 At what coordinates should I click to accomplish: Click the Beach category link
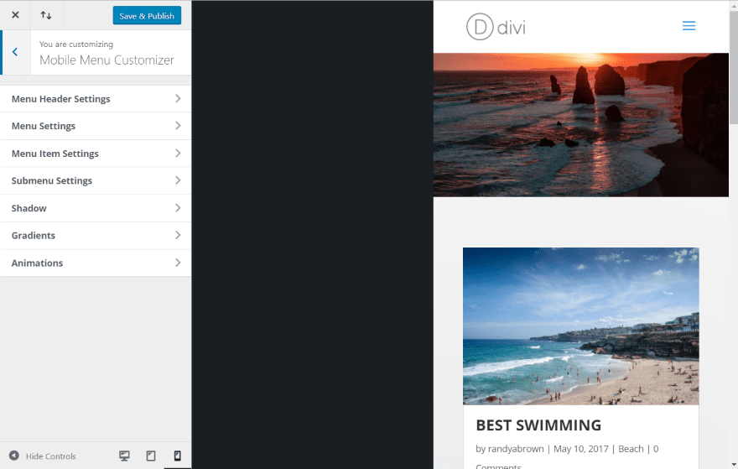tap(631, 449)
